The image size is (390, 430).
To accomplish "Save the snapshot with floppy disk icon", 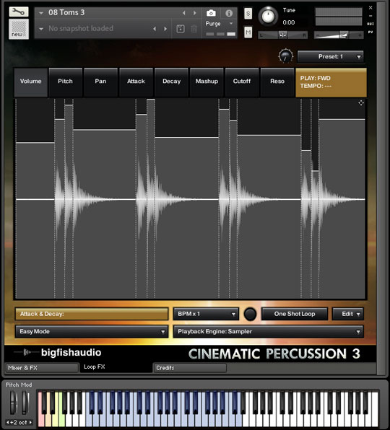I will pyautogui.click(x=181, y=29).
